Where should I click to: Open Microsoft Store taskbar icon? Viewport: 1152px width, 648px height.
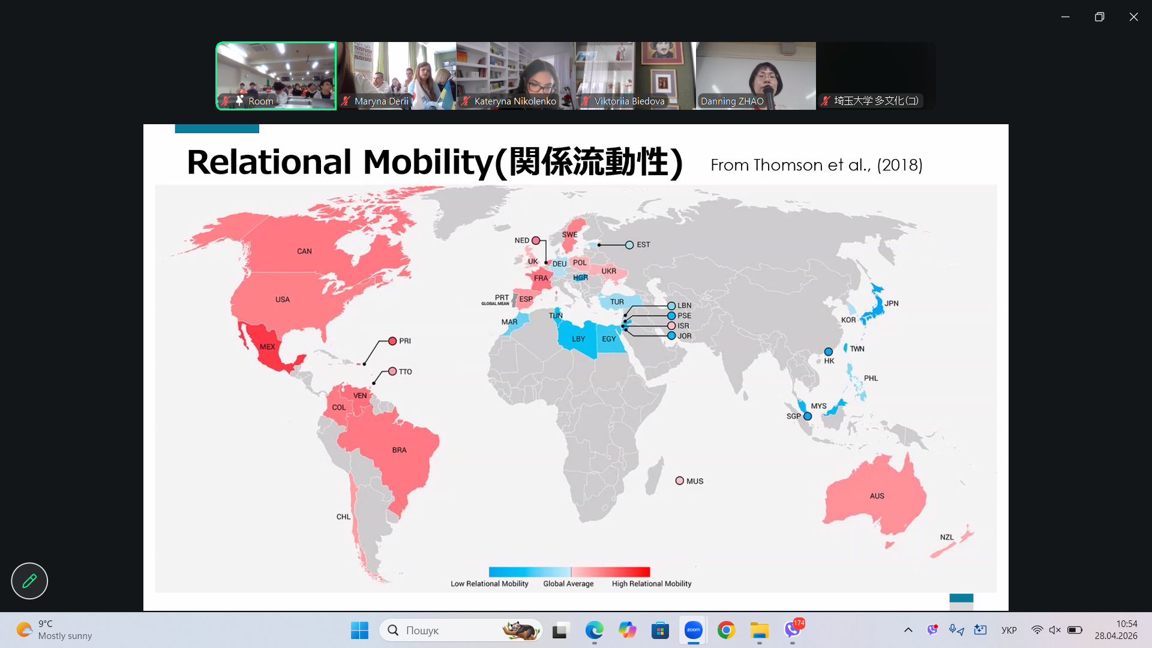pyautogui.click(x=660, y=630)
